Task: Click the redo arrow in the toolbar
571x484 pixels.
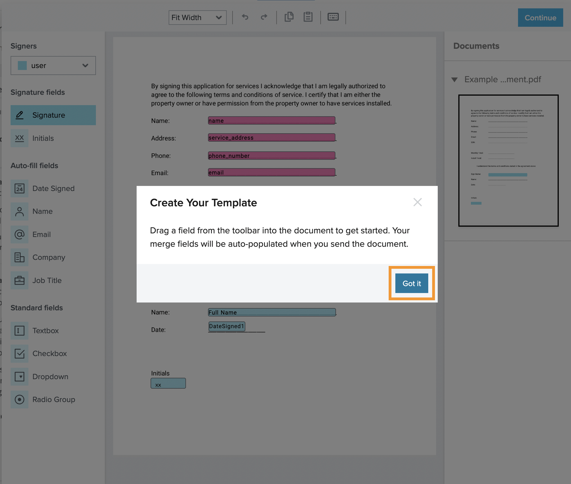Action: 264,17
